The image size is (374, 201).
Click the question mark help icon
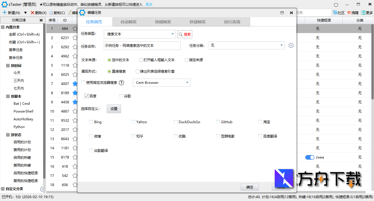click(x=121, y=83)
